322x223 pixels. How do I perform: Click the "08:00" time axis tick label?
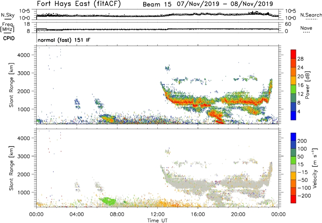[x=117, y=215]
